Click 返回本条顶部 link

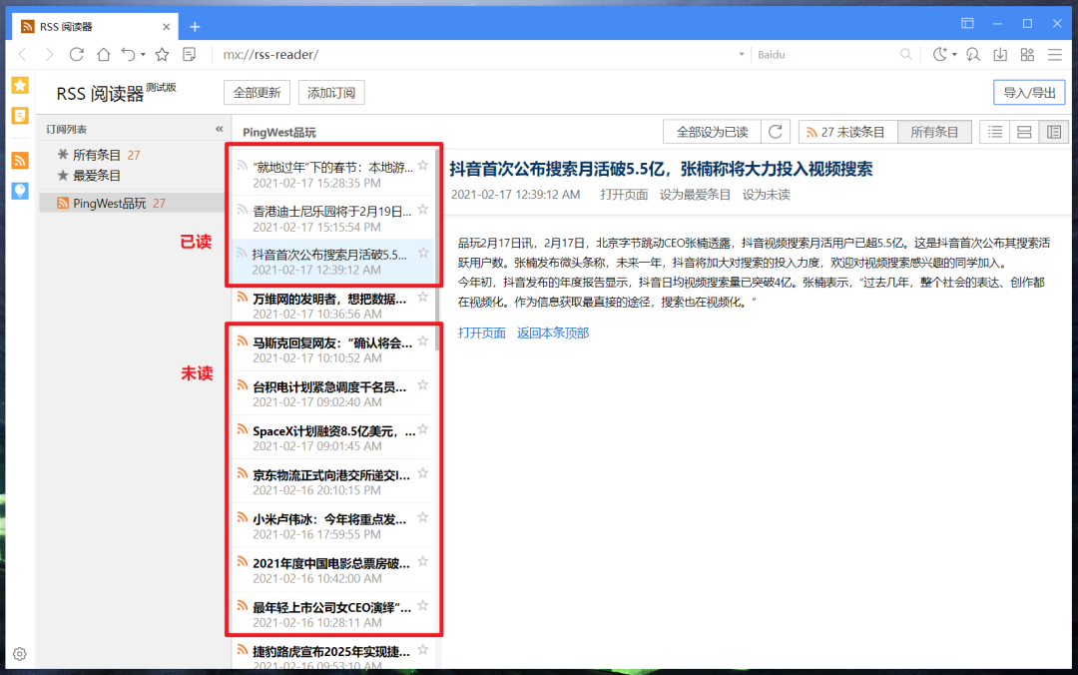tap(553, 334)
